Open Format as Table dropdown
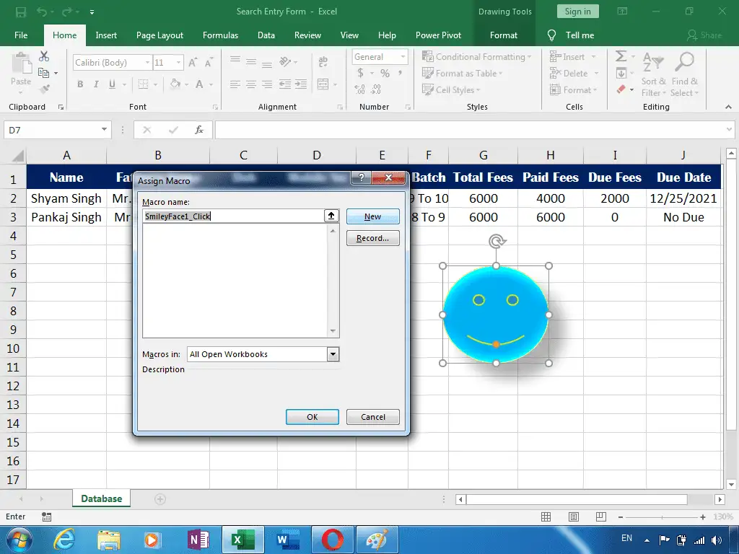 463,73
